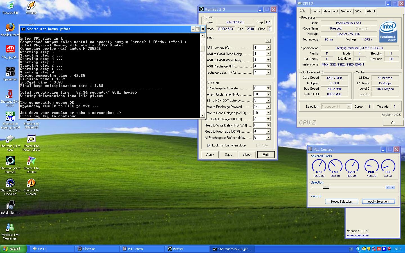Select the RAM clock dial in PLL Control
Image resolution: width=405 pixels, height=253 pixels.
[352, 168]
